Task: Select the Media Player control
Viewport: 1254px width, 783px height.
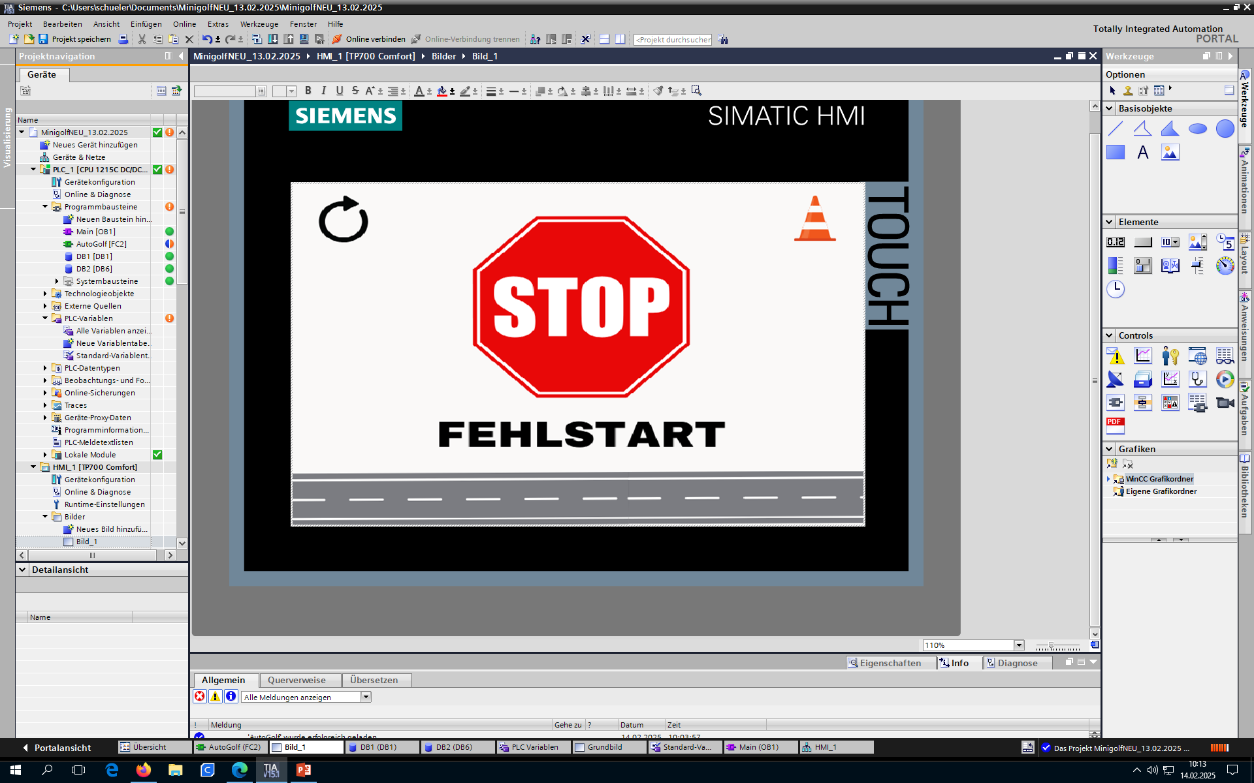Action: point(1225,379)
